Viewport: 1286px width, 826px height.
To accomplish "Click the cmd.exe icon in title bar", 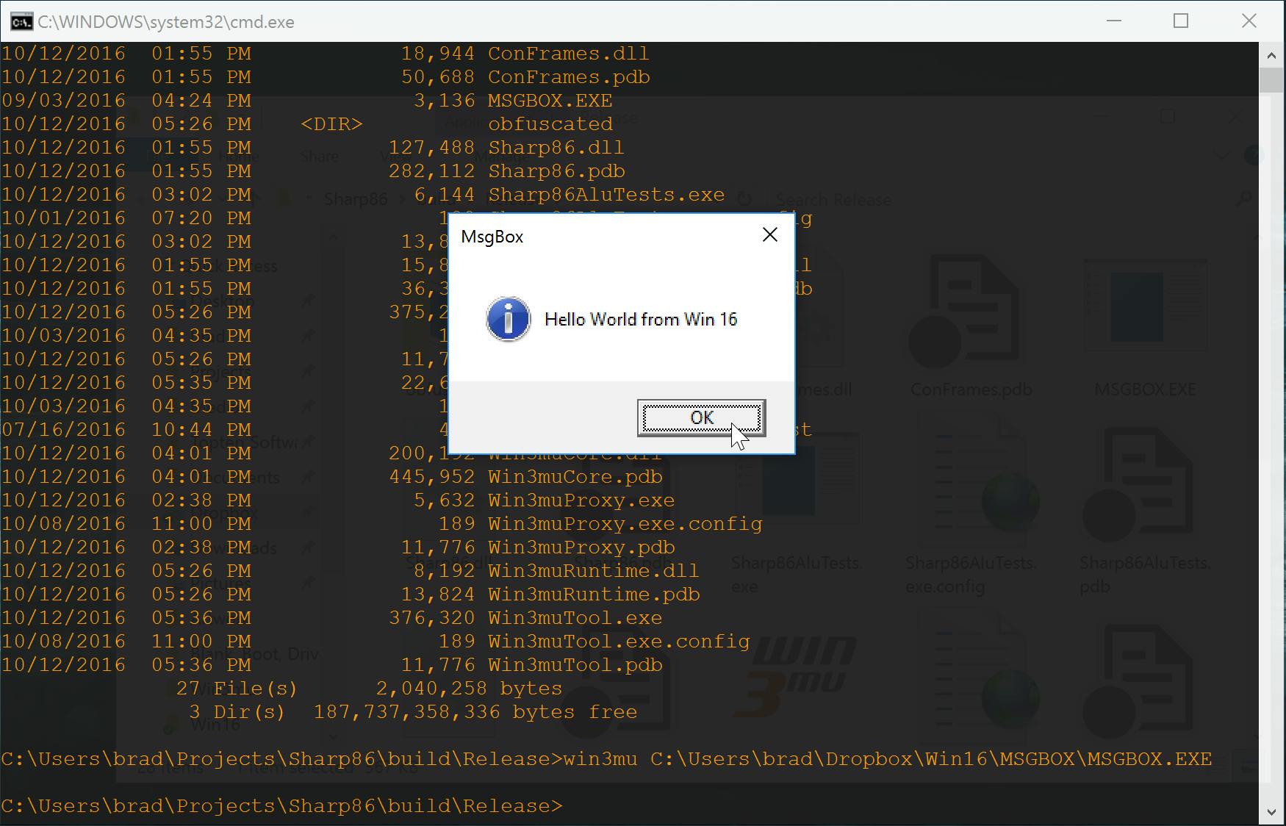I will (21, 21).
